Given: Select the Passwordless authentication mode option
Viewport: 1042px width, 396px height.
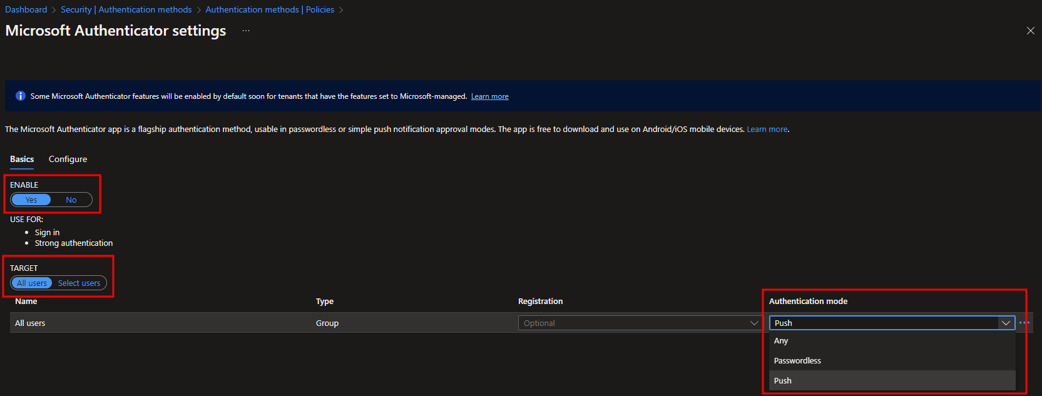Looking at the screenshot, I should tap(797, 360).
